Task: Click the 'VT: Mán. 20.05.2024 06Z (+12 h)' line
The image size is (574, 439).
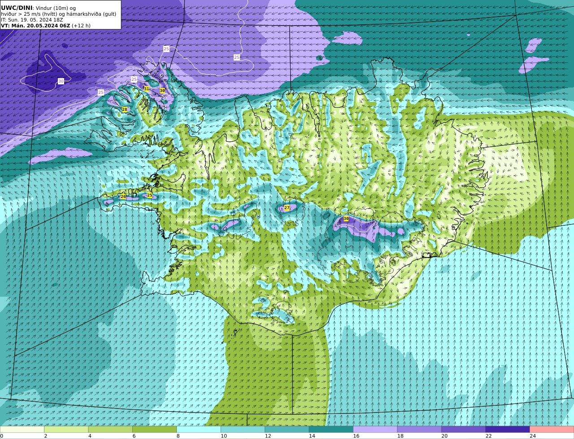Action: [46, 26]
